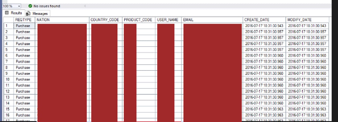
Task: Select the EMAIL column header
Action: click(212, 20)
